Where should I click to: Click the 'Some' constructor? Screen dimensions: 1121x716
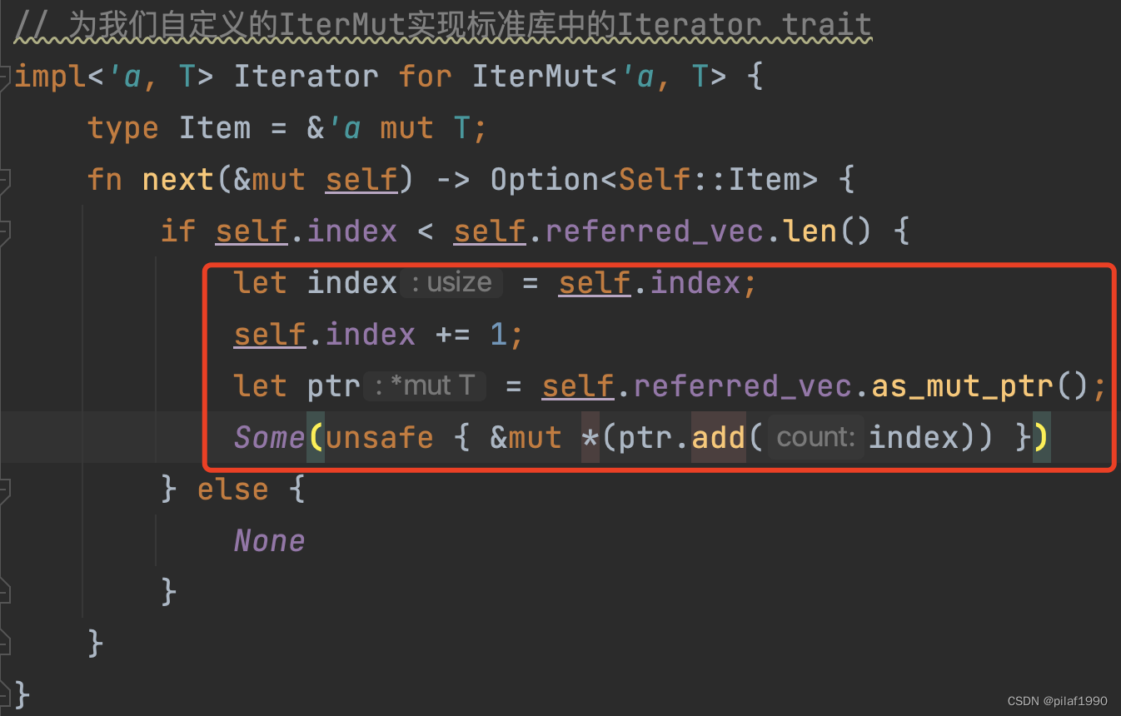tap(270, 438)
